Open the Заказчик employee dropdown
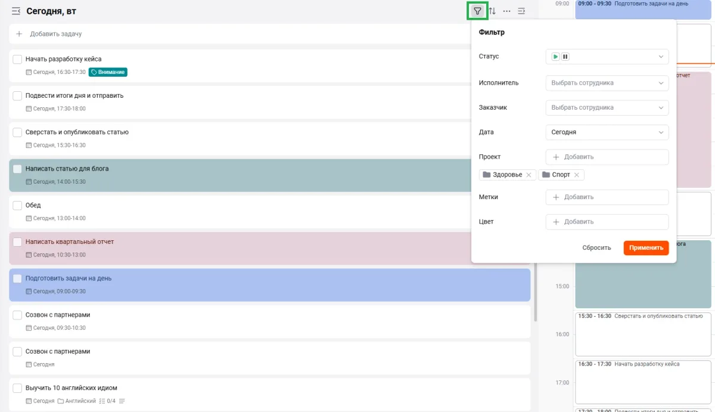Viewport: 715px width, 412px height. (x=607, y=108)
